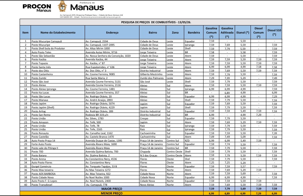The height and width of the screenshot is (196, 303).
Task: Click the Prefeitura de Manaus wordmark
Action: [x=87, y=6]
